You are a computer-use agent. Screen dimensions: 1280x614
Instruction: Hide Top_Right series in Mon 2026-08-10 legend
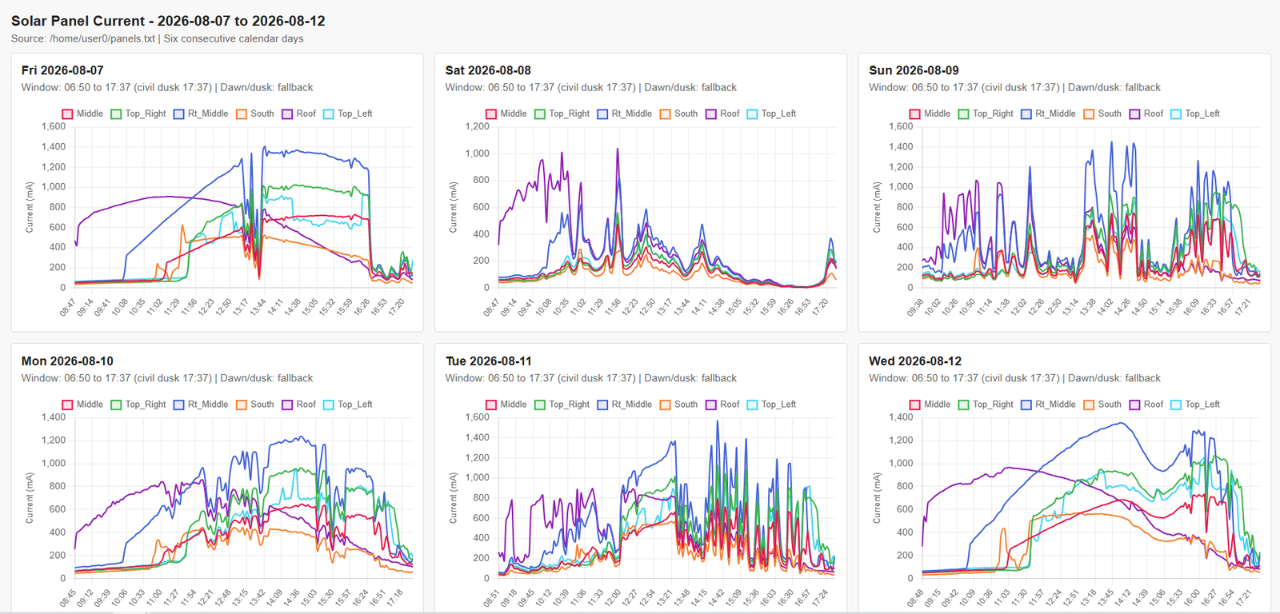tap(138, 405)
